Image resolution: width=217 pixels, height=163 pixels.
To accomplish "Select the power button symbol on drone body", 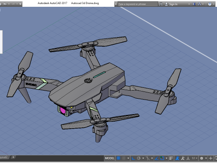I will click(88, 81).
